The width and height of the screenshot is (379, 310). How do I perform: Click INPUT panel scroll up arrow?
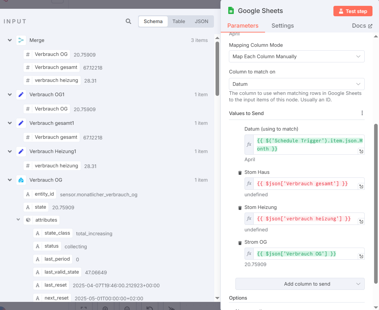click(x=217, y=38)
